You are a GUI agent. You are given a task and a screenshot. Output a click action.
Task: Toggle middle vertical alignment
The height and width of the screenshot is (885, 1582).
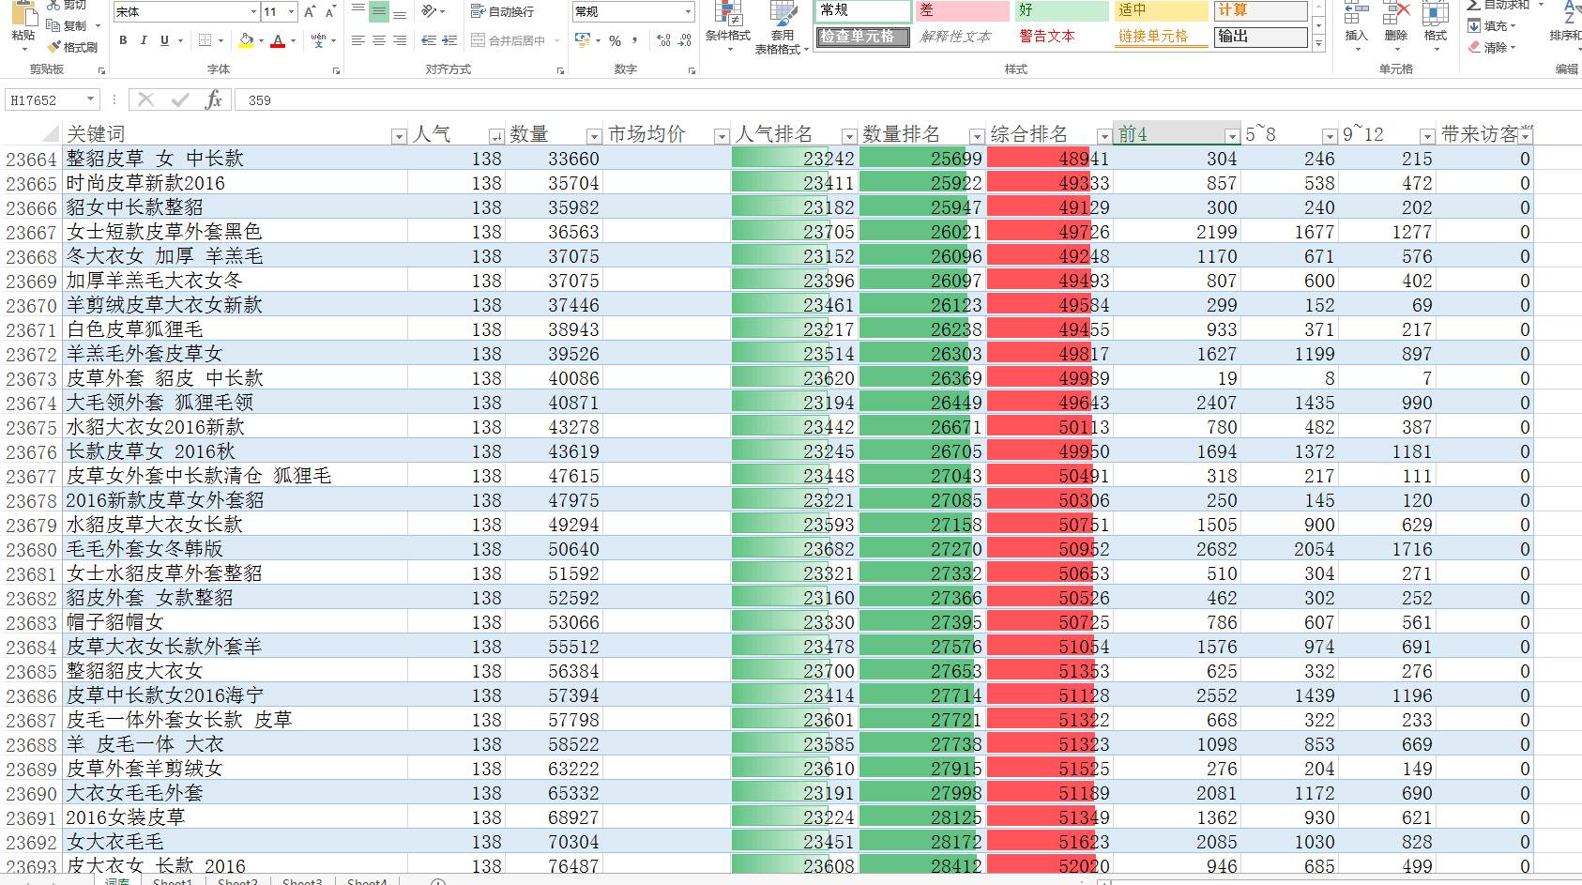click(x=379, y=12)
